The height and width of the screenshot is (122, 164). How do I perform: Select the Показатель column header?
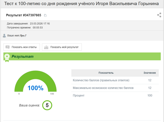[x=106, y=73]
